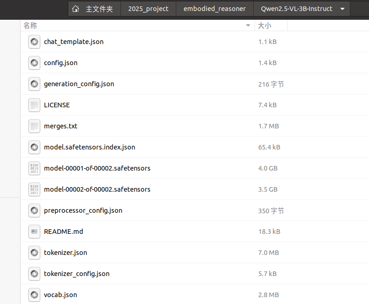Click the chat_template.json file icon
The width and height of the screenshot is (369, 304).
point(34,42)
